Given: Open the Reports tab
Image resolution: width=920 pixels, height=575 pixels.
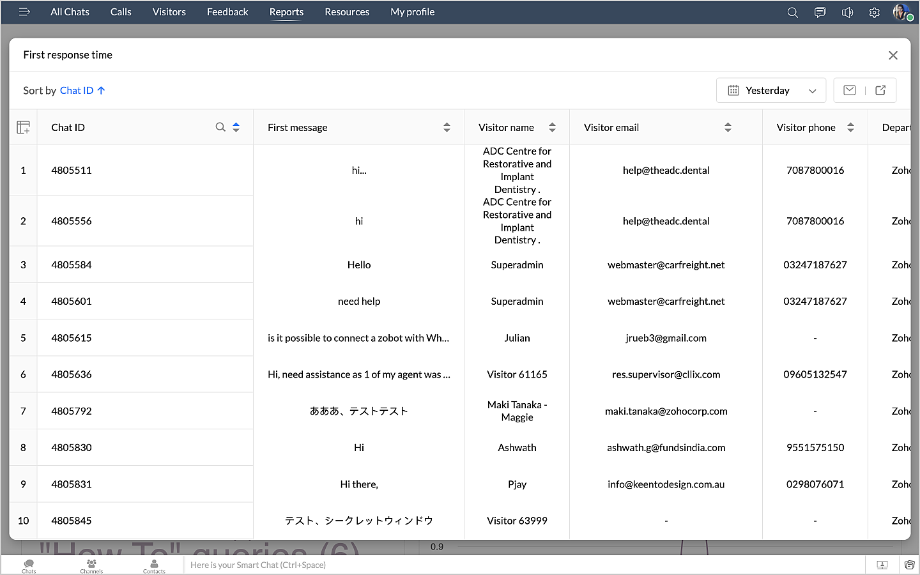Looking at the screenshot, I should 286,12.
